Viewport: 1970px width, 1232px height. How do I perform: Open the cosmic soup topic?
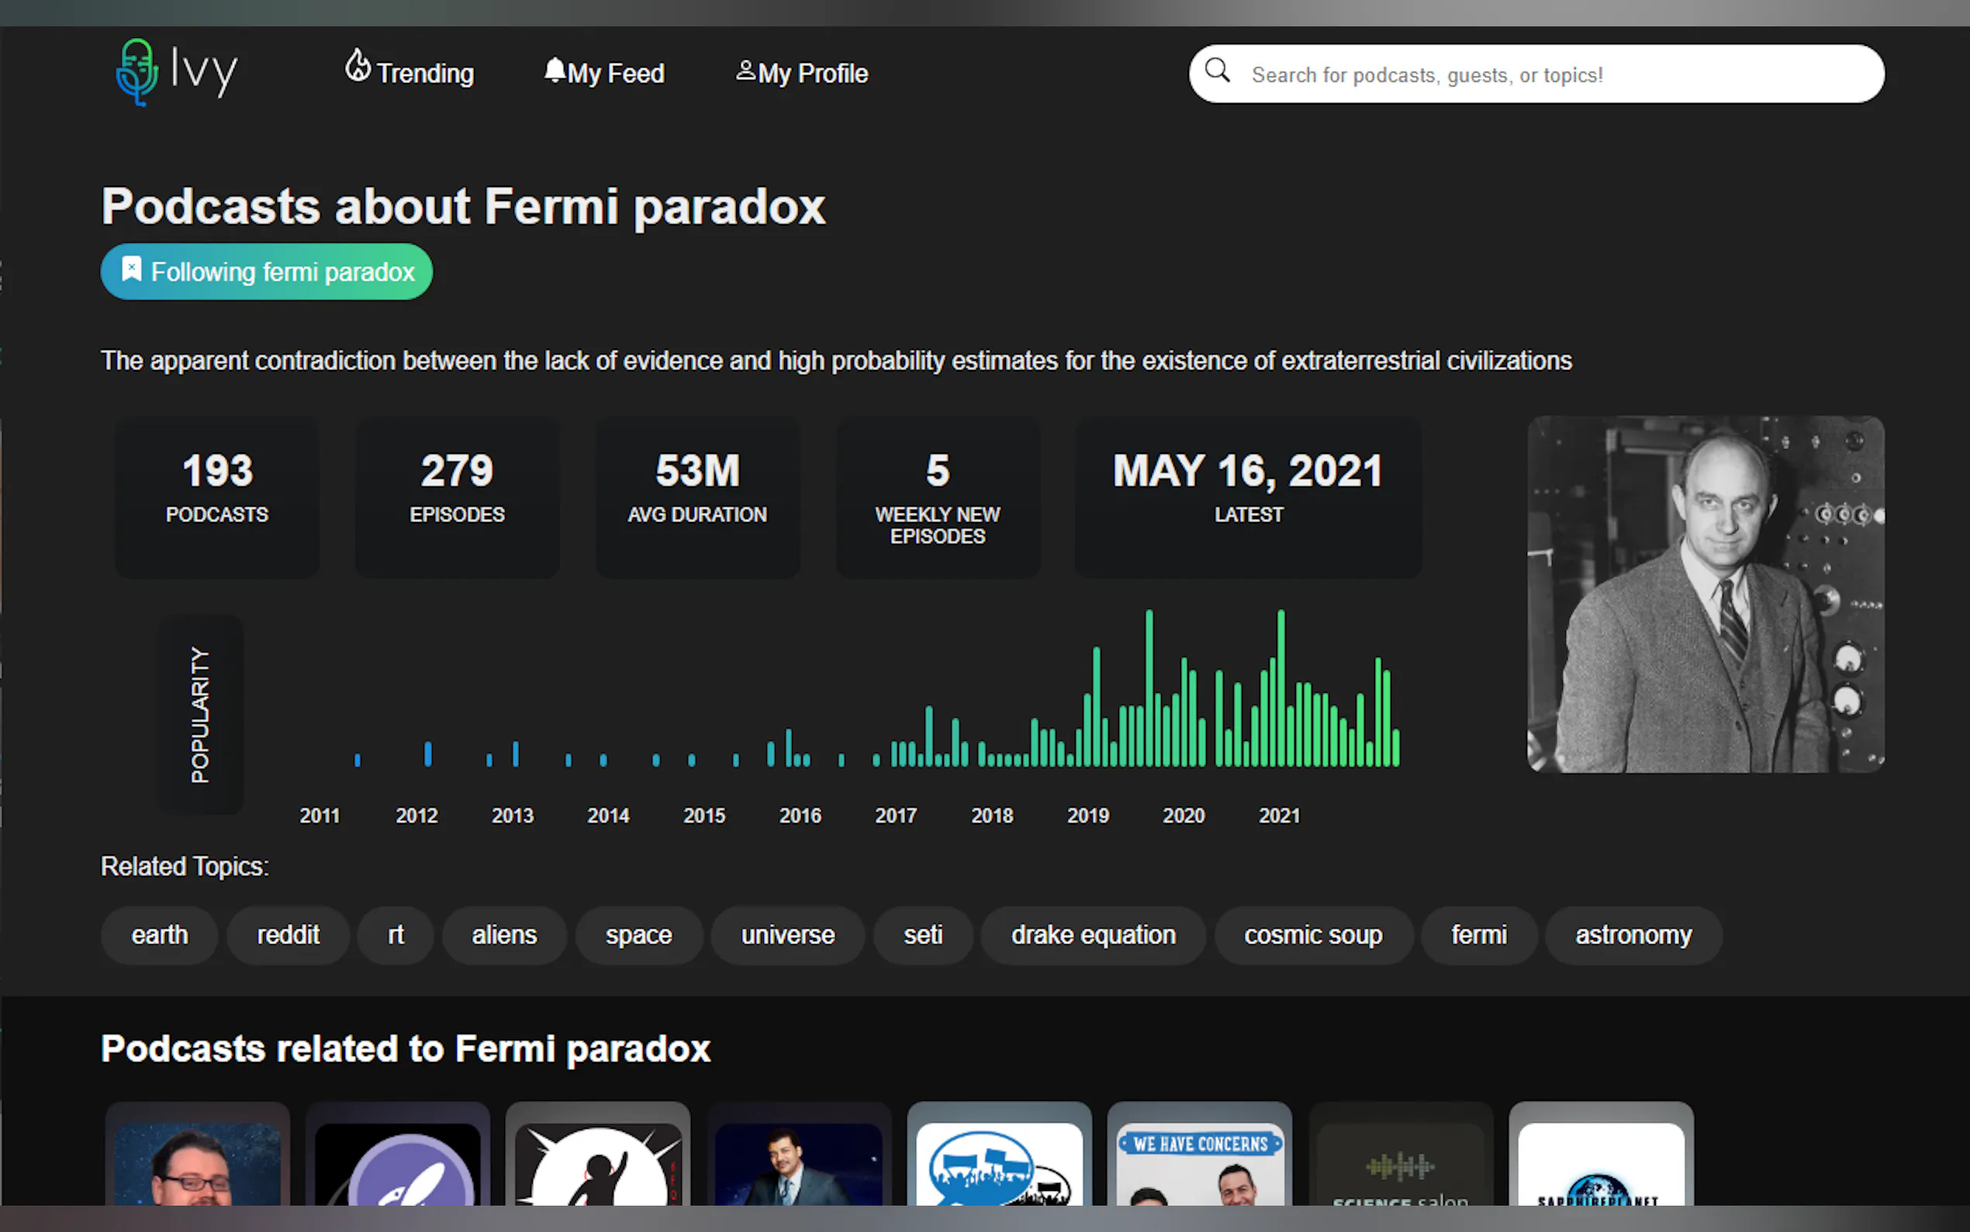[x=1313, y=935]
